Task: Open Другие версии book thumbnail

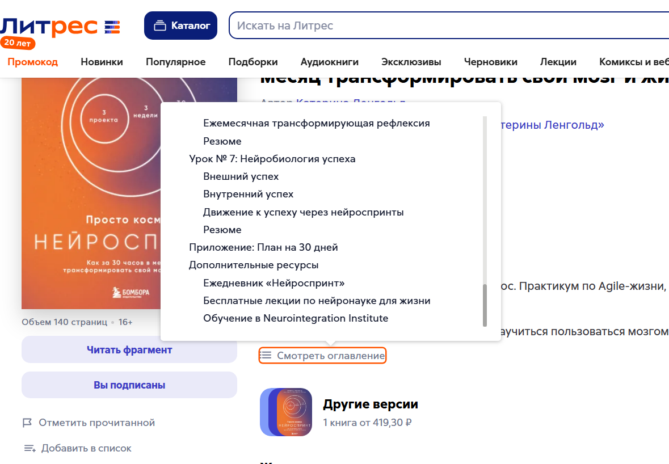Action: pyautogui.click(x=286, y=412)
